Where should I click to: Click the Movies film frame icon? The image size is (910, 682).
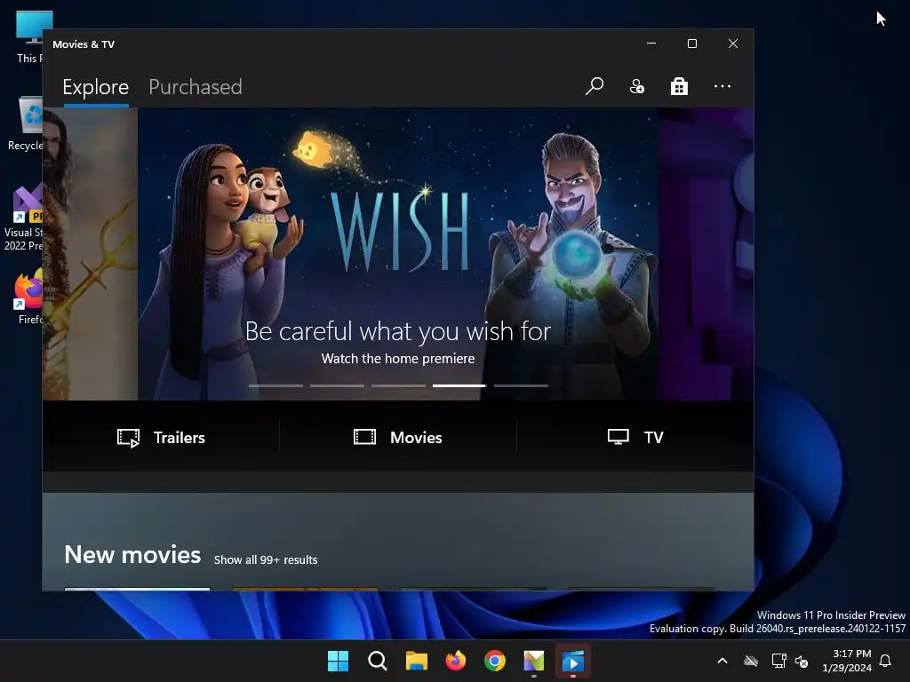click(364, 437)
